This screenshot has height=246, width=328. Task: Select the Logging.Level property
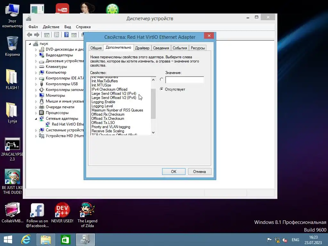tap(102, 106)
